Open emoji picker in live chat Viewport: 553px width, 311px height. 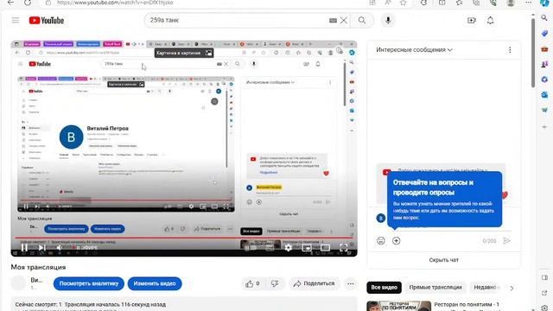(x=380, y=241)
